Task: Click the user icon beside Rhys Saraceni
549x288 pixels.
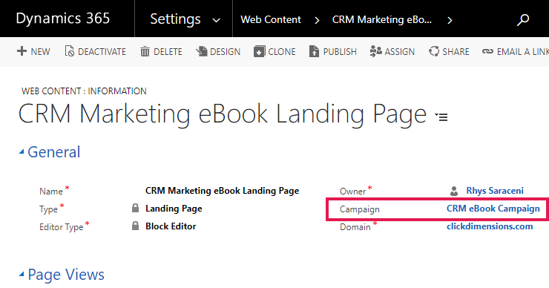Action: click(454, 191)
